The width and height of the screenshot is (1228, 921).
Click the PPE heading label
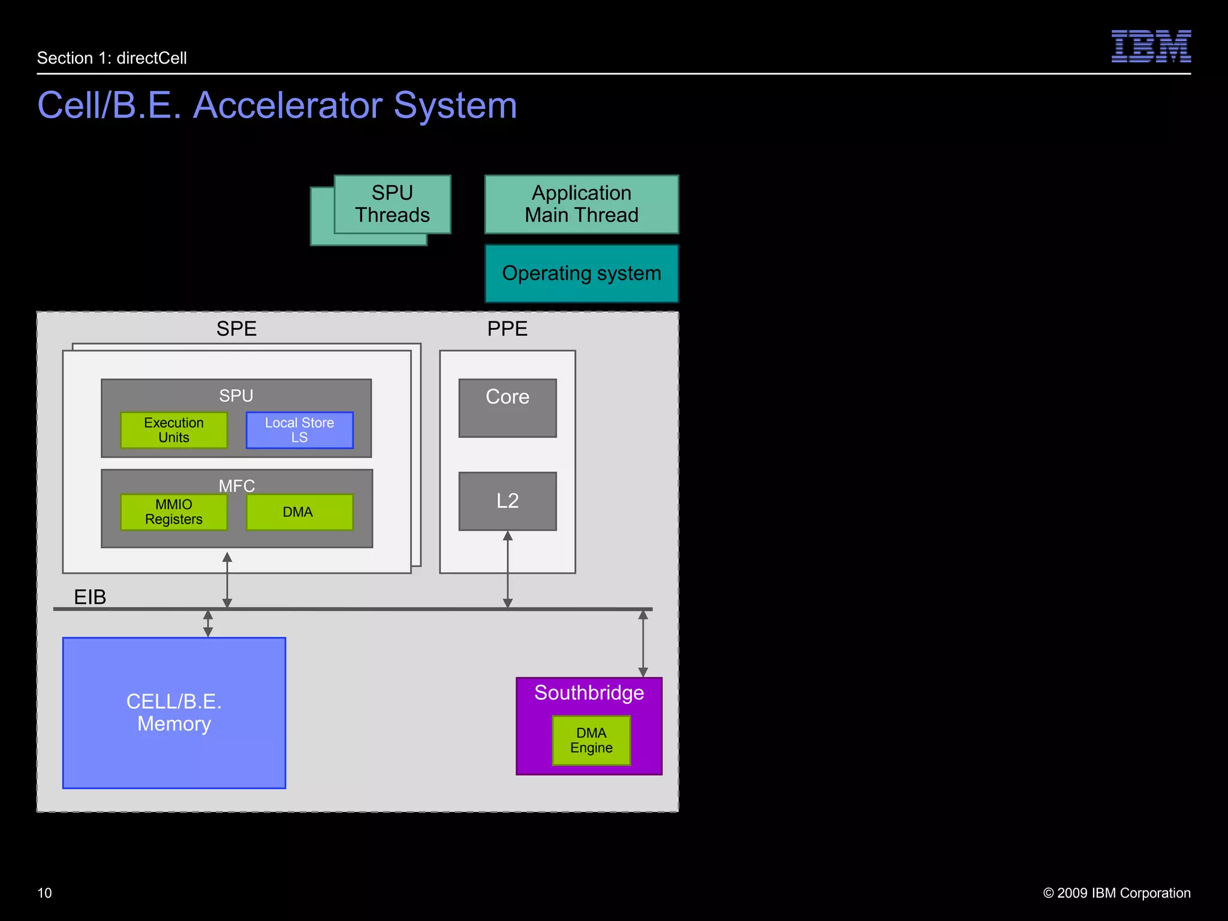[507, 329]
